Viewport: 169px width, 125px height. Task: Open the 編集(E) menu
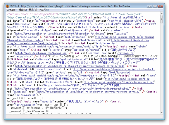click(23, 10)
